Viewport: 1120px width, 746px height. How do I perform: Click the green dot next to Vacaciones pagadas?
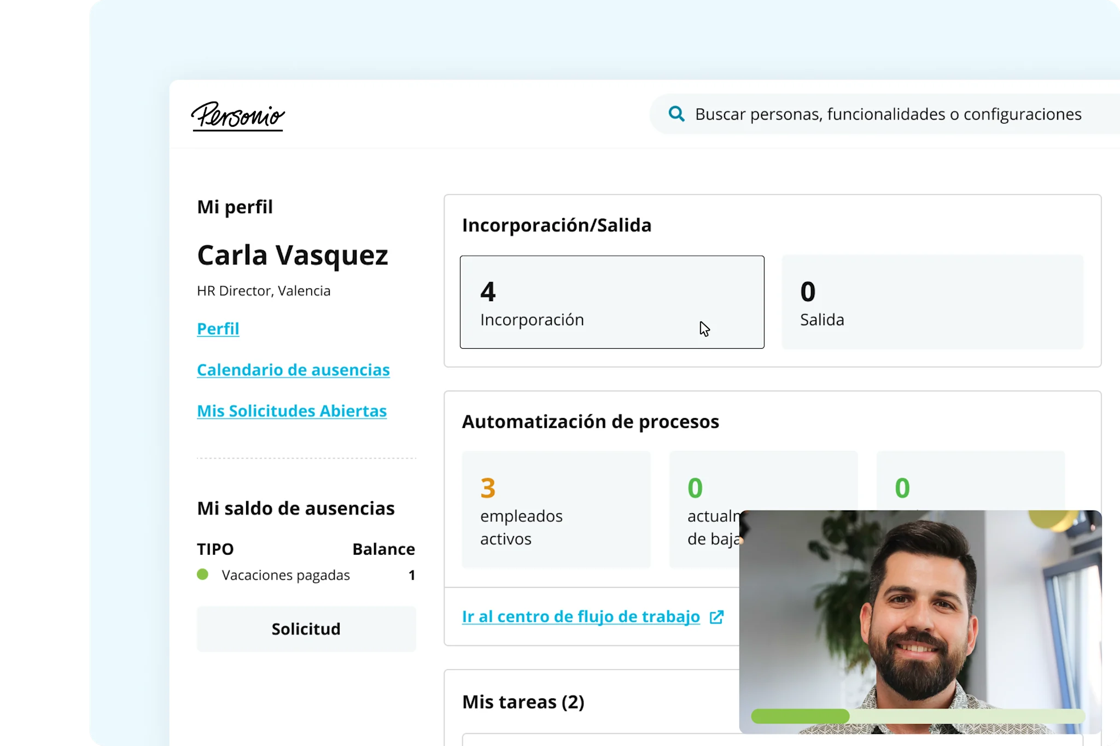coord(202,574)
